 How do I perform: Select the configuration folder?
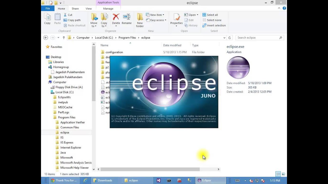tap(114, 52)
